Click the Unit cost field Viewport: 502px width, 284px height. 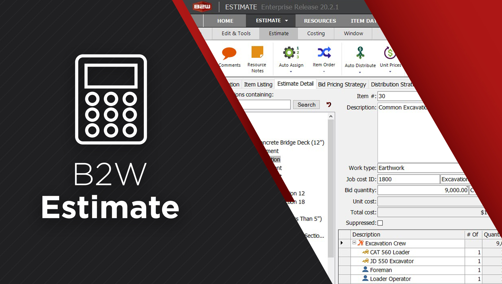pos(430,201)
